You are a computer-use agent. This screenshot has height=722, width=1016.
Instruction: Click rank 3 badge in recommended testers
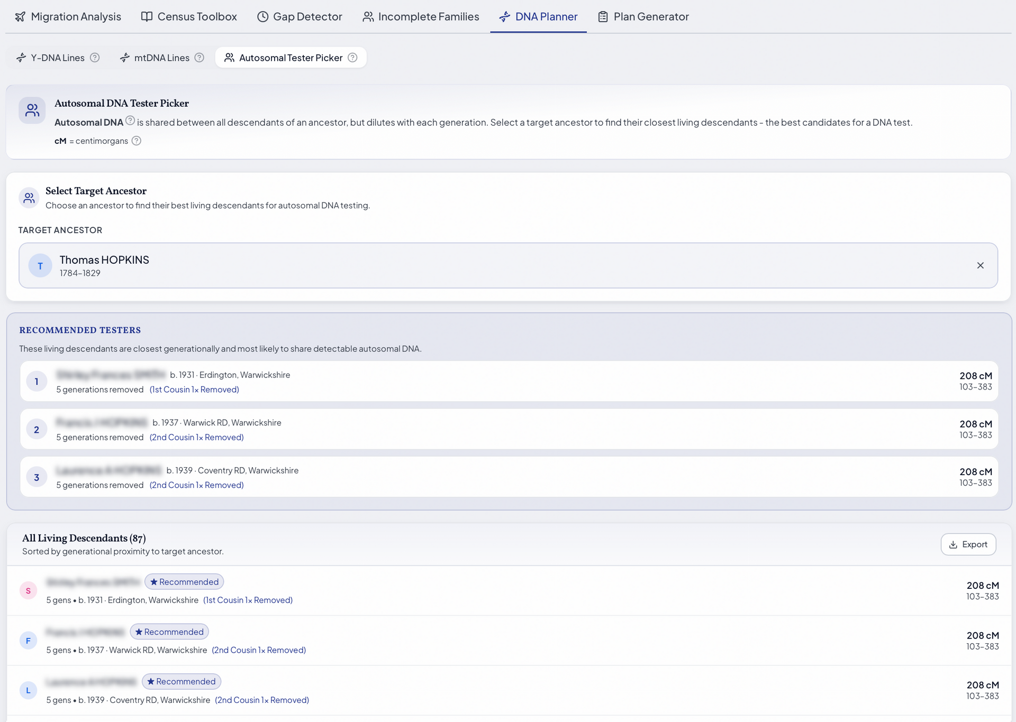coord(37,477)
